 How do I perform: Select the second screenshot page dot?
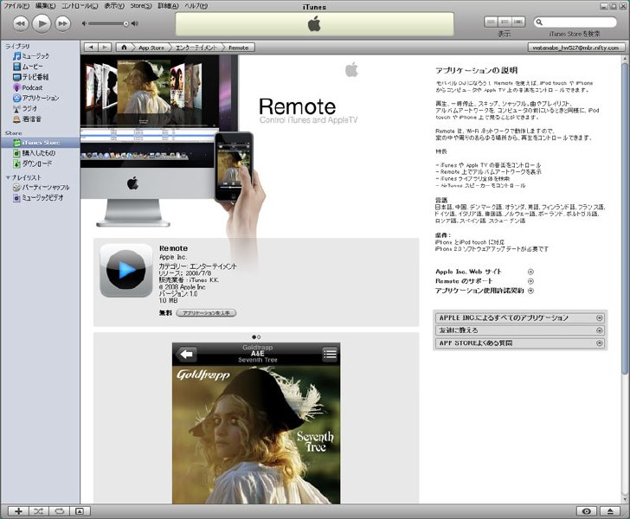coord(259,337)
